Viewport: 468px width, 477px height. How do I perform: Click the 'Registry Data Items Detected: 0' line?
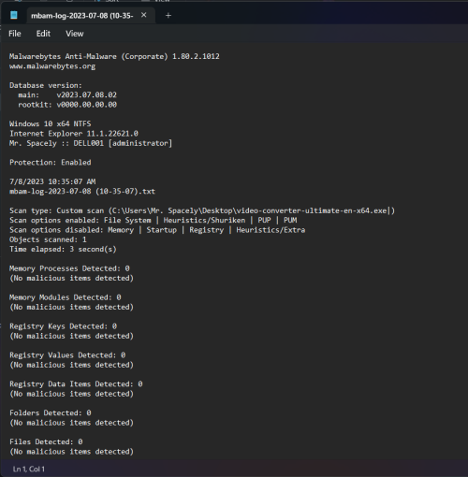pos(76,384)
